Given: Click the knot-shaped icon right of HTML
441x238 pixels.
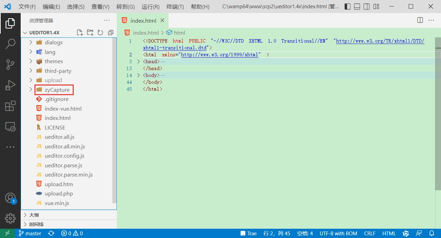Looking at the screenshot, I should [x=406, y=234].
